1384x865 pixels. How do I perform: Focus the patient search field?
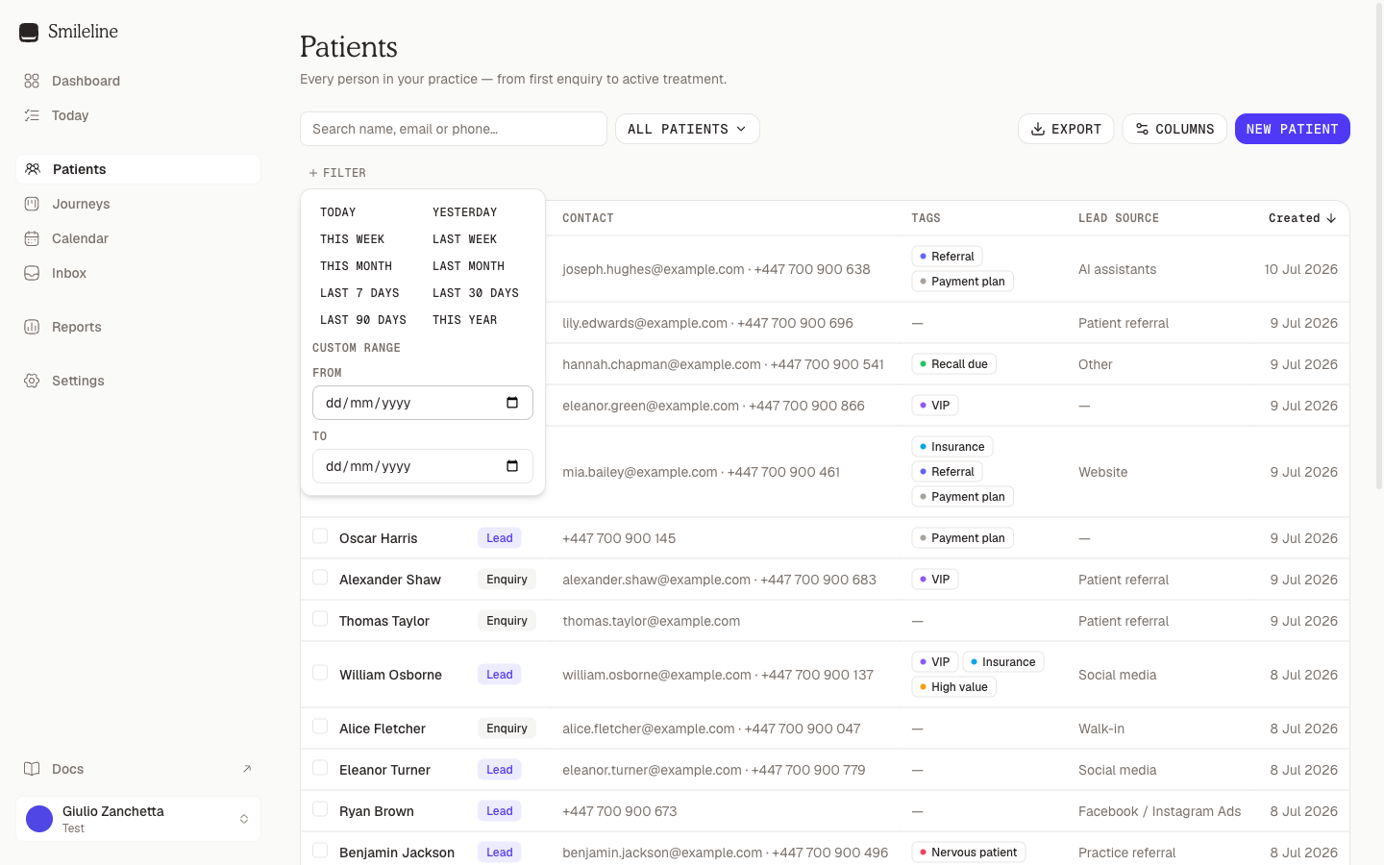pos(454,129)
